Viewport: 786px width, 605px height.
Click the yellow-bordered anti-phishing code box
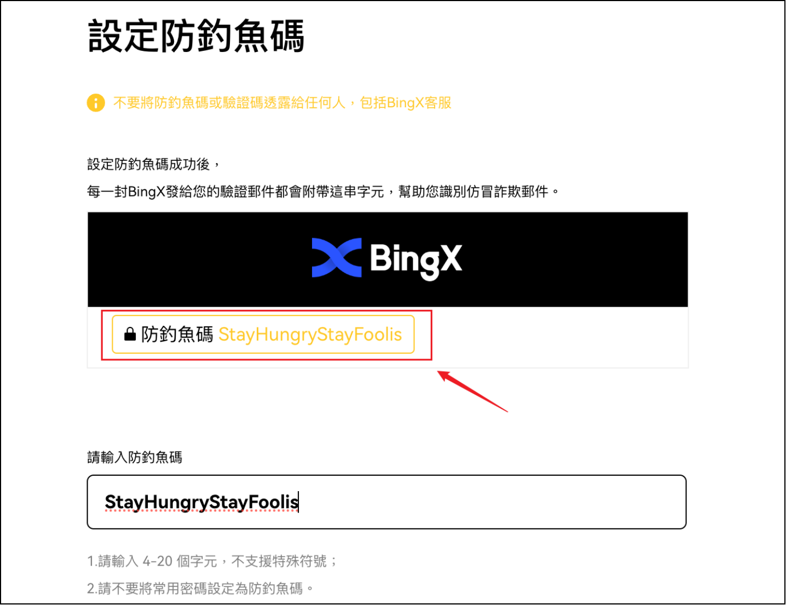[263, 334]
